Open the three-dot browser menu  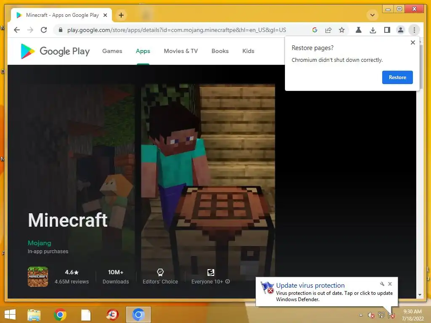pos(414,30)
